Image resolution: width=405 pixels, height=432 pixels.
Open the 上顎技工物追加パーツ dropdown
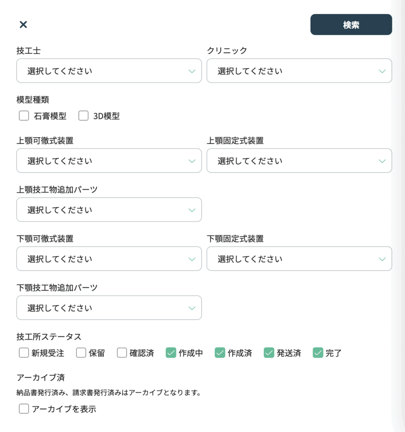point(109,210)
